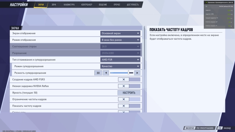The image size is (235, 132).
Task: Toggle Создание кадров AMD FSR3
Action: click(x=129, y=80)
